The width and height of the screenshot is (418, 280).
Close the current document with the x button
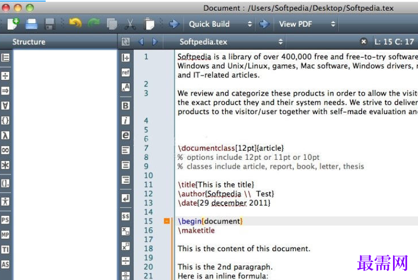point(363,42)
